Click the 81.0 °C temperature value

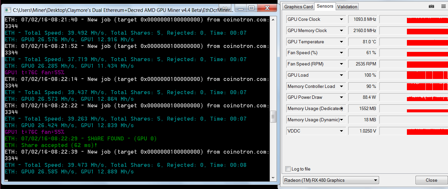point(363,42)
